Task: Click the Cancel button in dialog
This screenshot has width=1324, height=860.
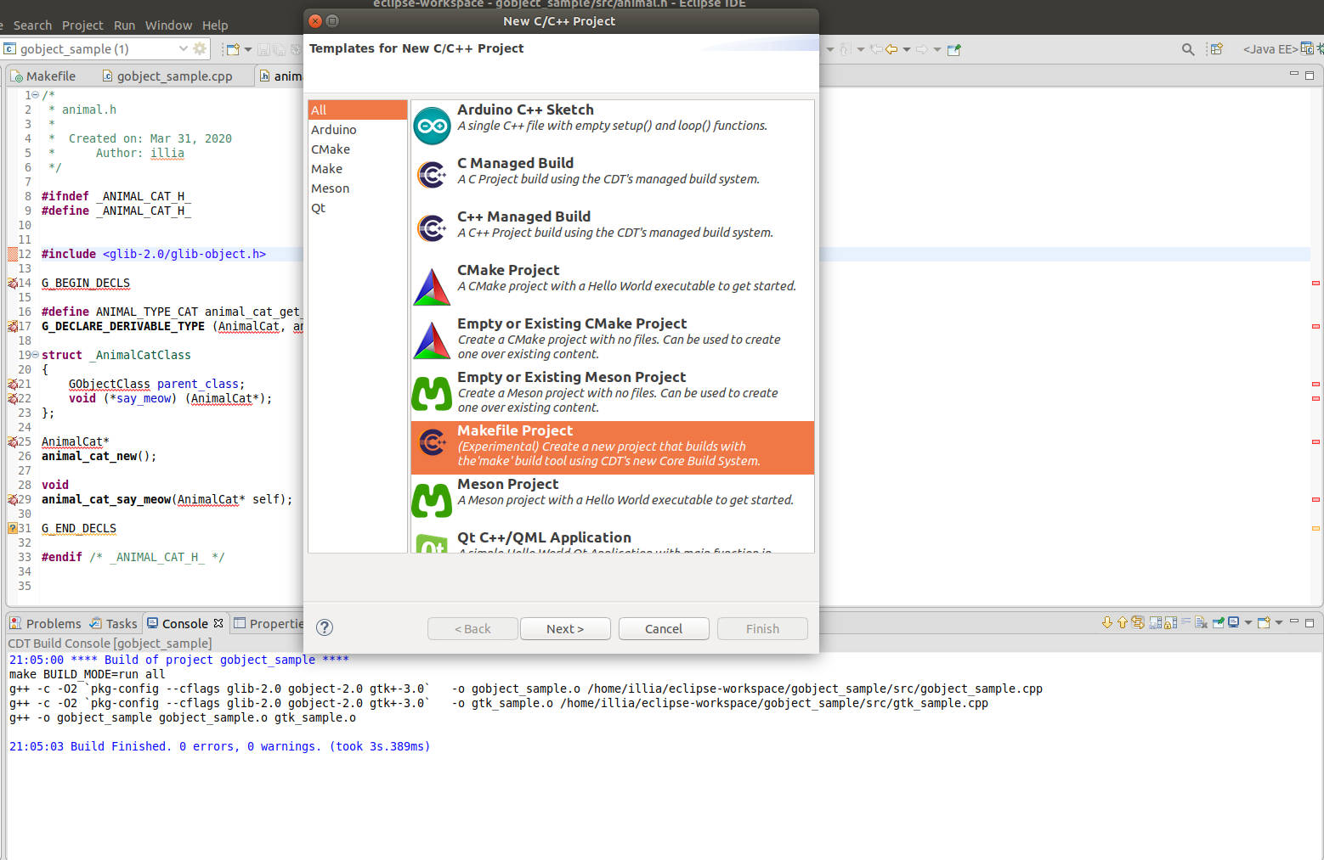Action: click(x=664, y=628)
